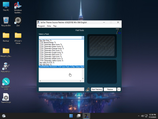
Task: Open the 7tsp menu
Action: coord(55,26)
